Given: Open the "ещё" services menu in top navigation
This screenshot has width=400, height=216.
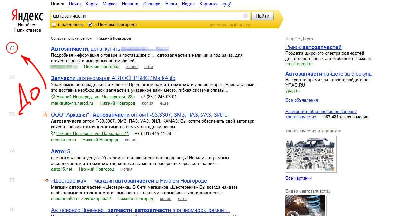Looking at the screenshot, I should [x=227, y=4].
